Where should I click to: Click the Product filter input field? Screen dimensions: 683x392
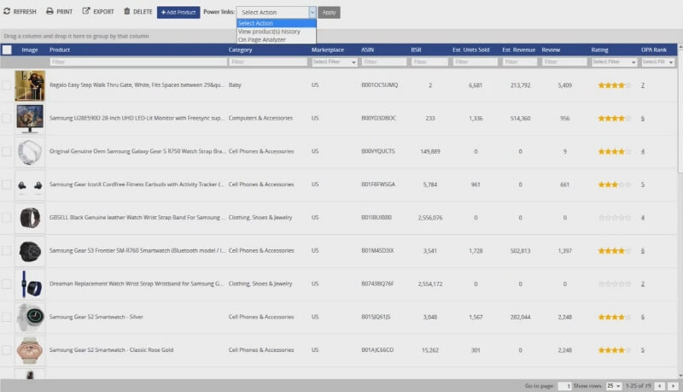138,62
